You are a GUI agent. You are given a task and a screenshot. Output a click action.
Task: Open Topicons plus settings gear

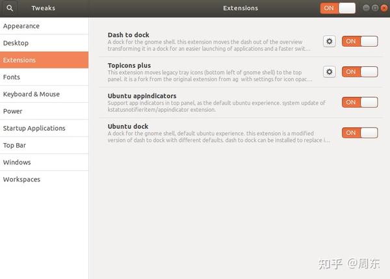(330, 72)
